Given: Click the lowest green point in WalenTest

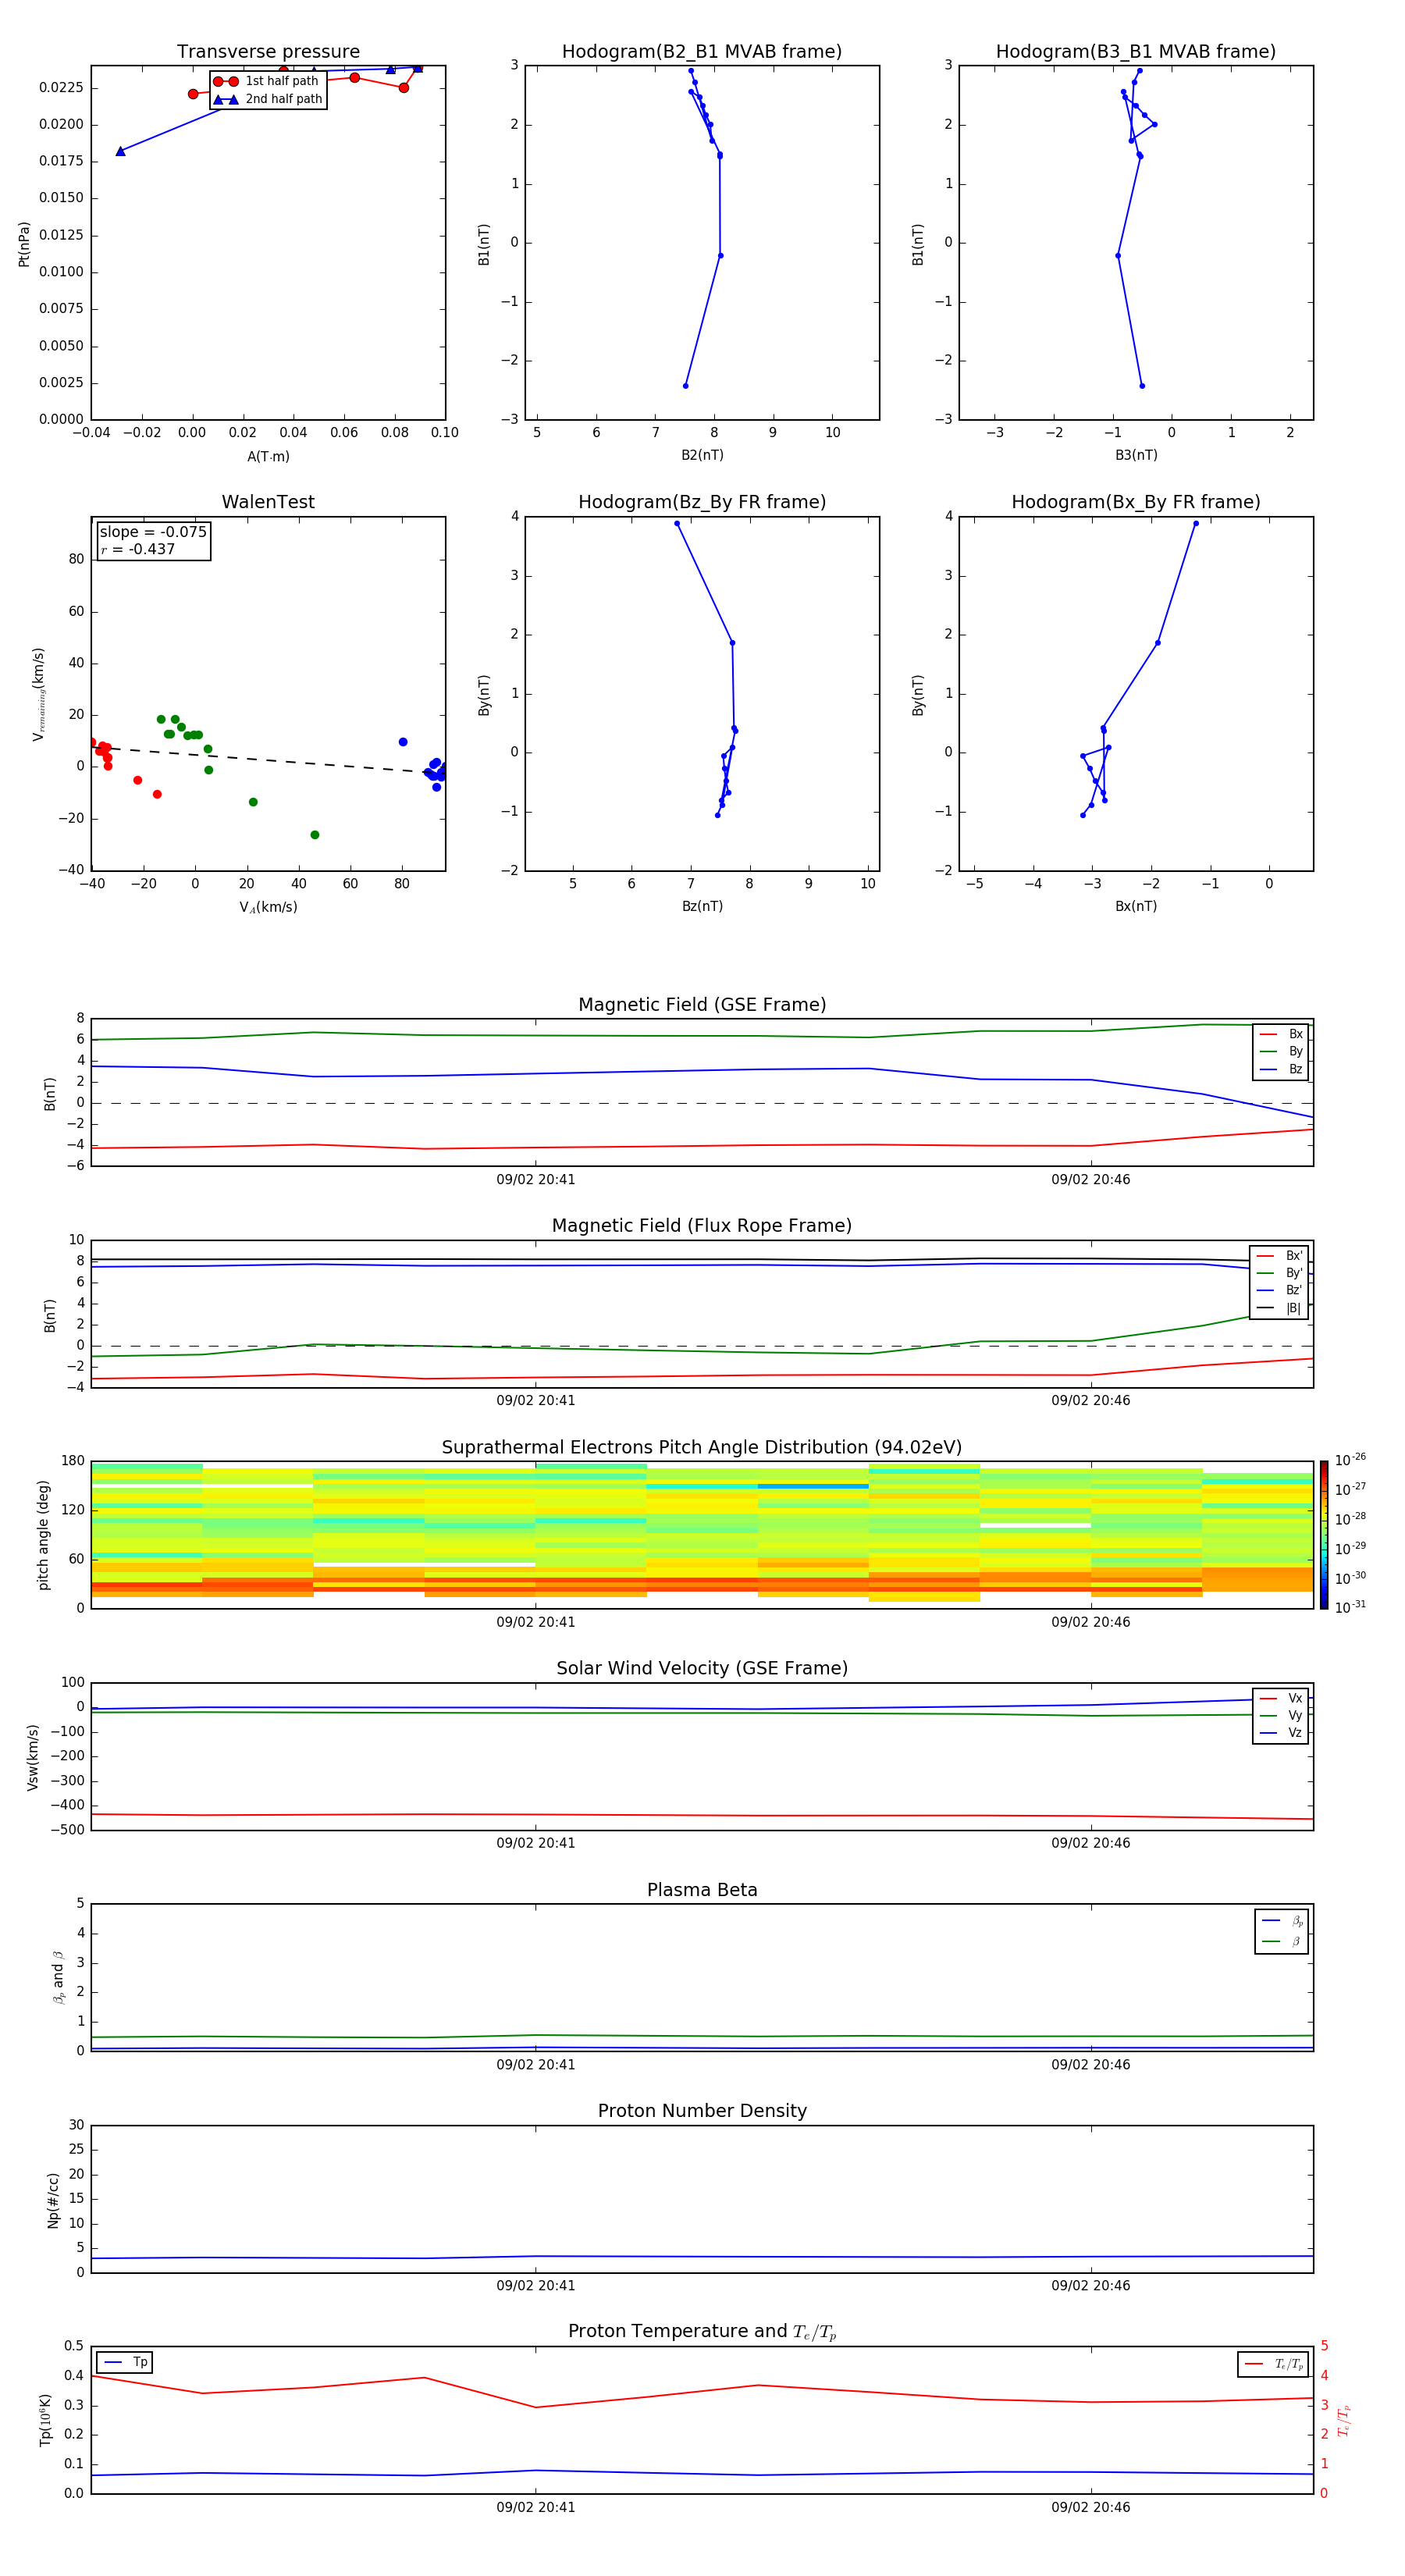Looking at the screenshot, I should 315,835.
